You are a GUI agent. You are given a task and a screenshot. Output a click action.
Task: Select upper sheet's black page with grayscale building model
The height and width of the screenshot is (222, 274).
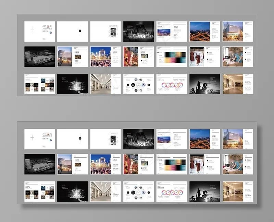pos(39,57)
